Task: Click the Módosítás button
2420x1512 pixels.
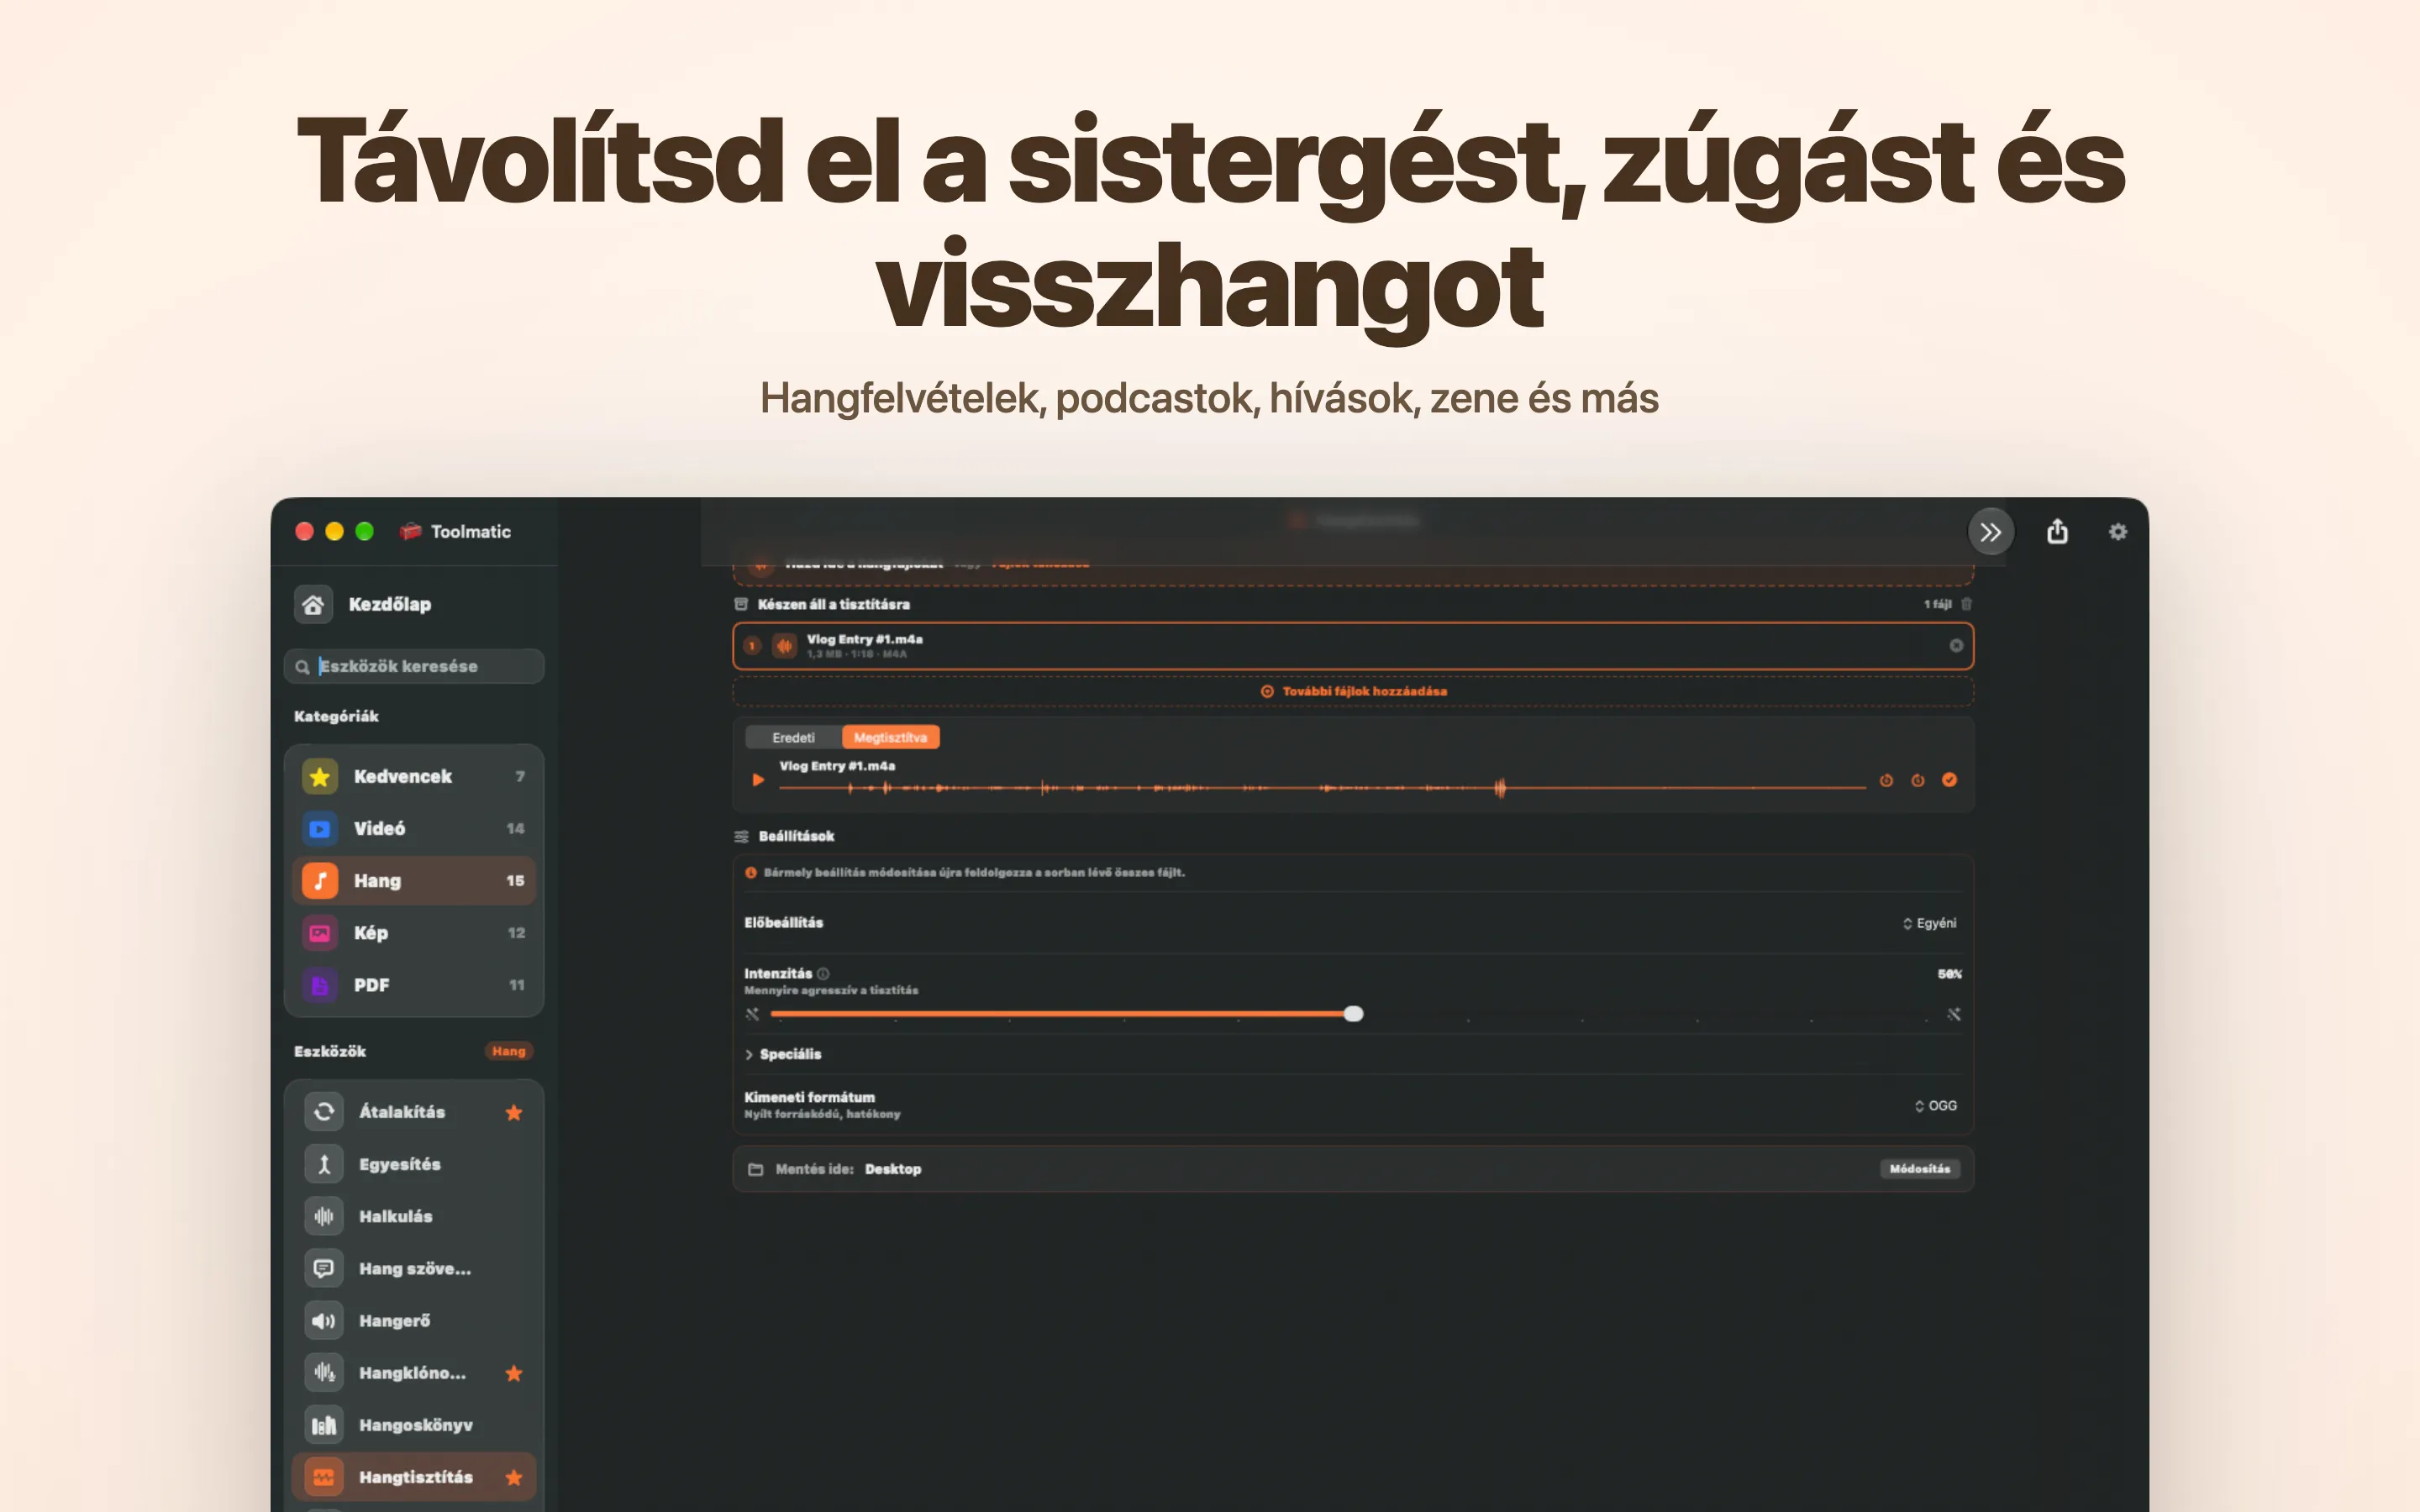Action: [1919, 1168]
